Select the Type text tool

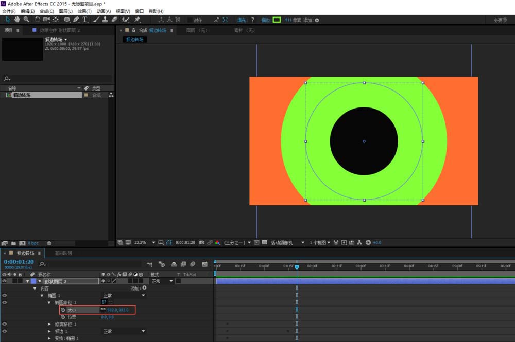[85, 20]
